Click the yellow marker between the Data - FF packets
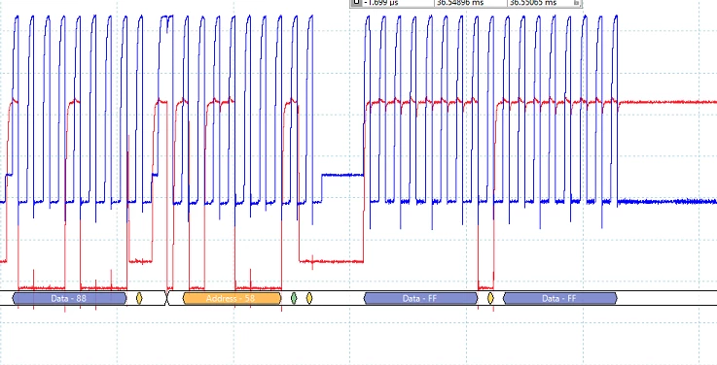 490,298
